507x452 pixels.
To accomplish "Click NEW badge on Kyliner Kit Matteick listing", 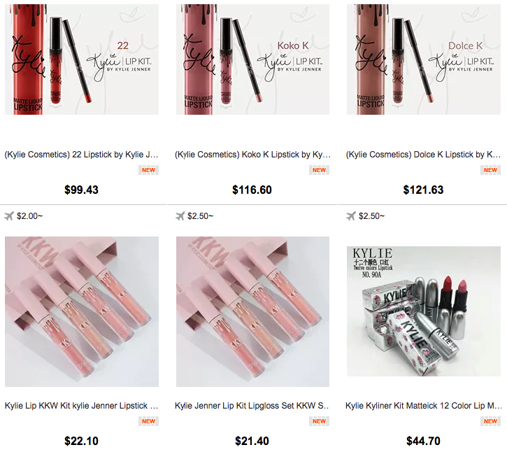I will pyautogui.click(x=490, y=421).
